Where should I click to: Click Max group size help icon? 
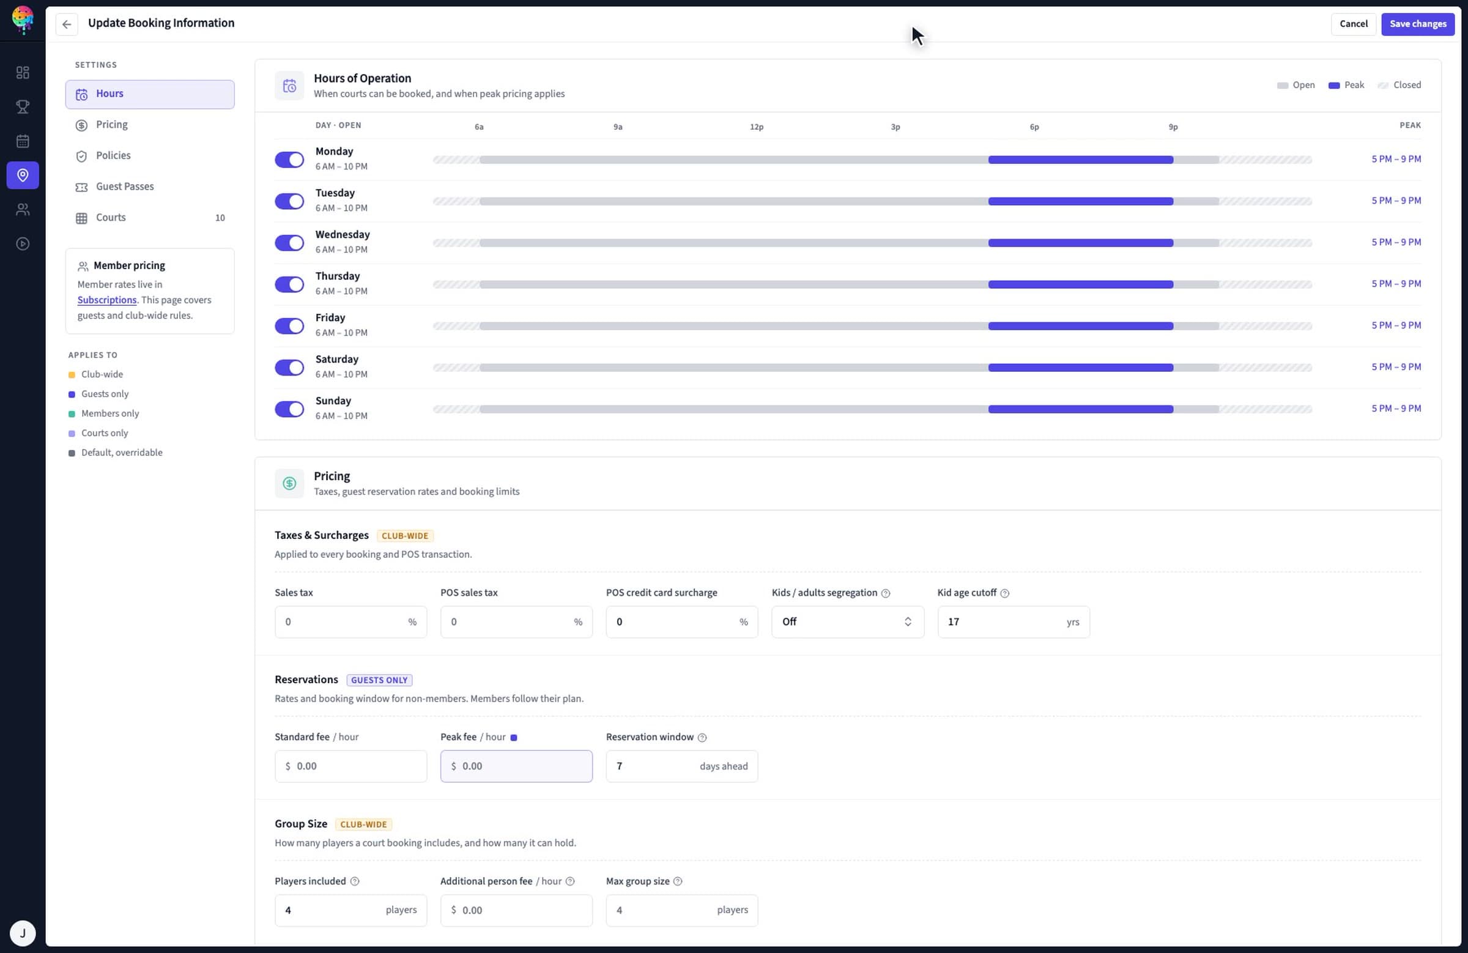[x=678, y=881]
